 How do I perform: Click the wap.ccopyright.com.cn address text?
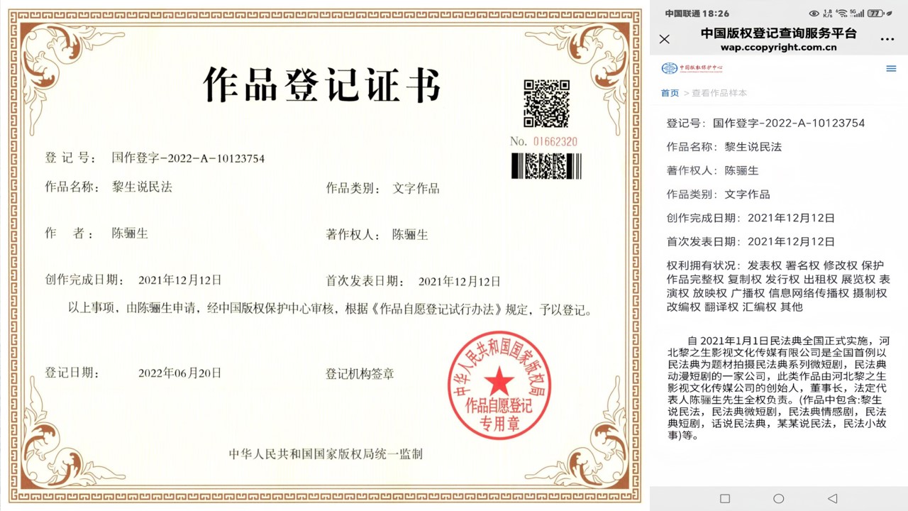778,48
